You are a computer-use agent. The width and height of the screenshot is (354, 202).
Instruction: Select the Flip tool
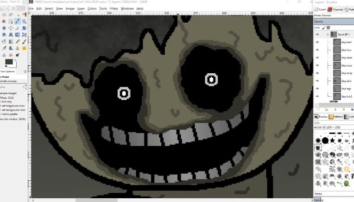18,35
